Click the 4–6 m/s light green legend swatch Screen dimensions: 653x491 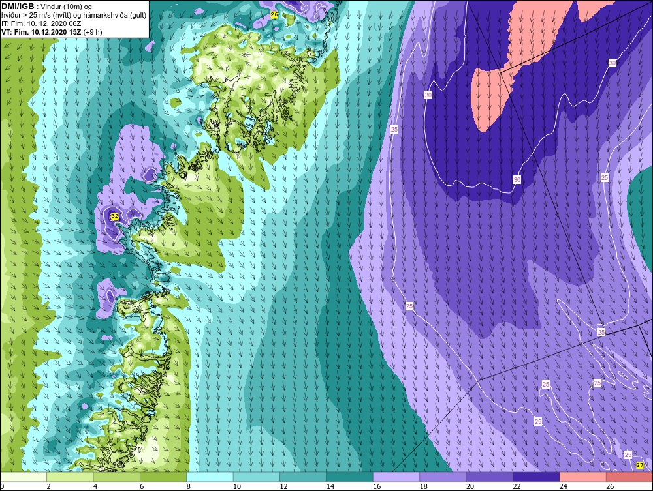[x=117, y=477]
